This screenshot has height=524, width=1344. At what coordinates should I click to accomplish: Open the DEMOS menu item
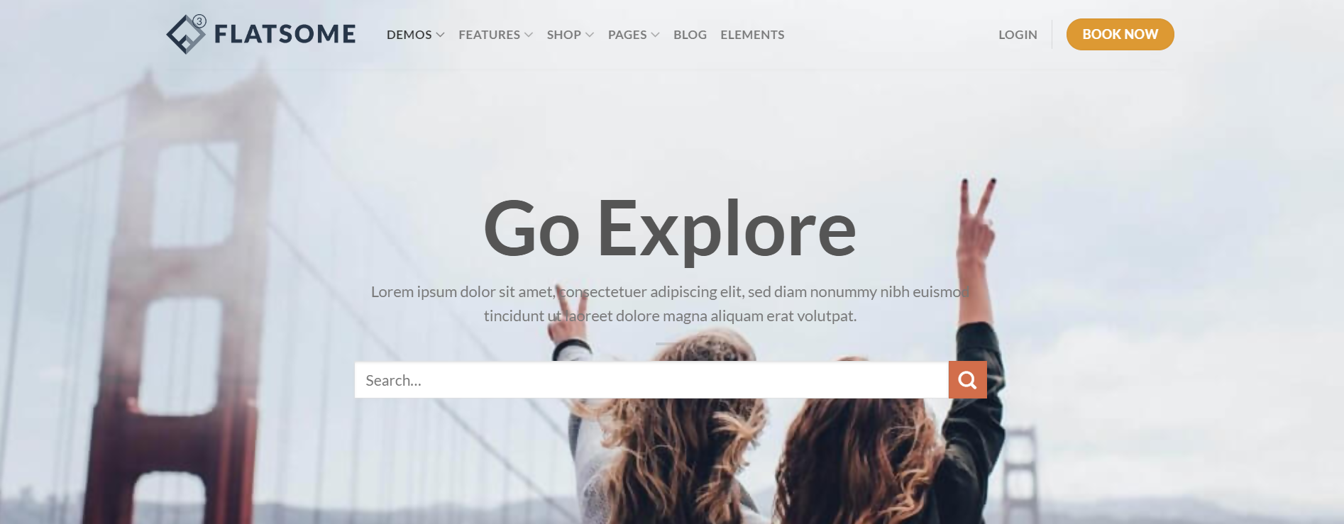tap(409, 35)
